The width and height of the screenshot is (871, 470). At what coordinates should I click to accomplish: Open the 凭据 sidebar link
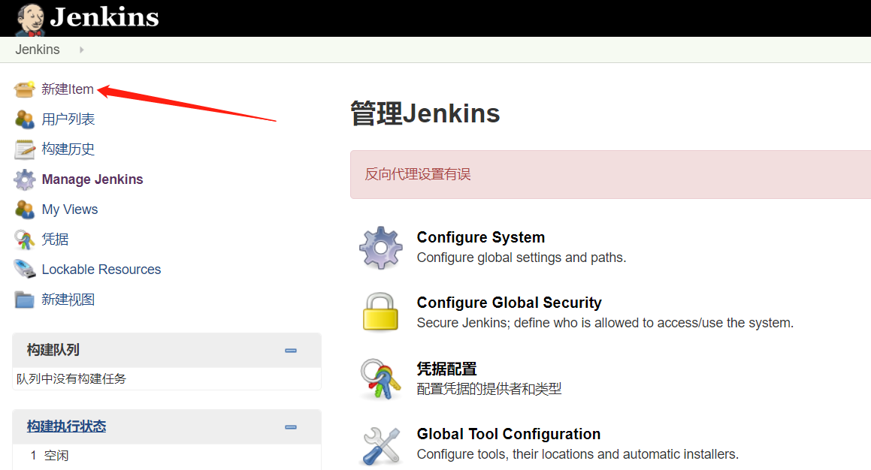pos(55,240)
